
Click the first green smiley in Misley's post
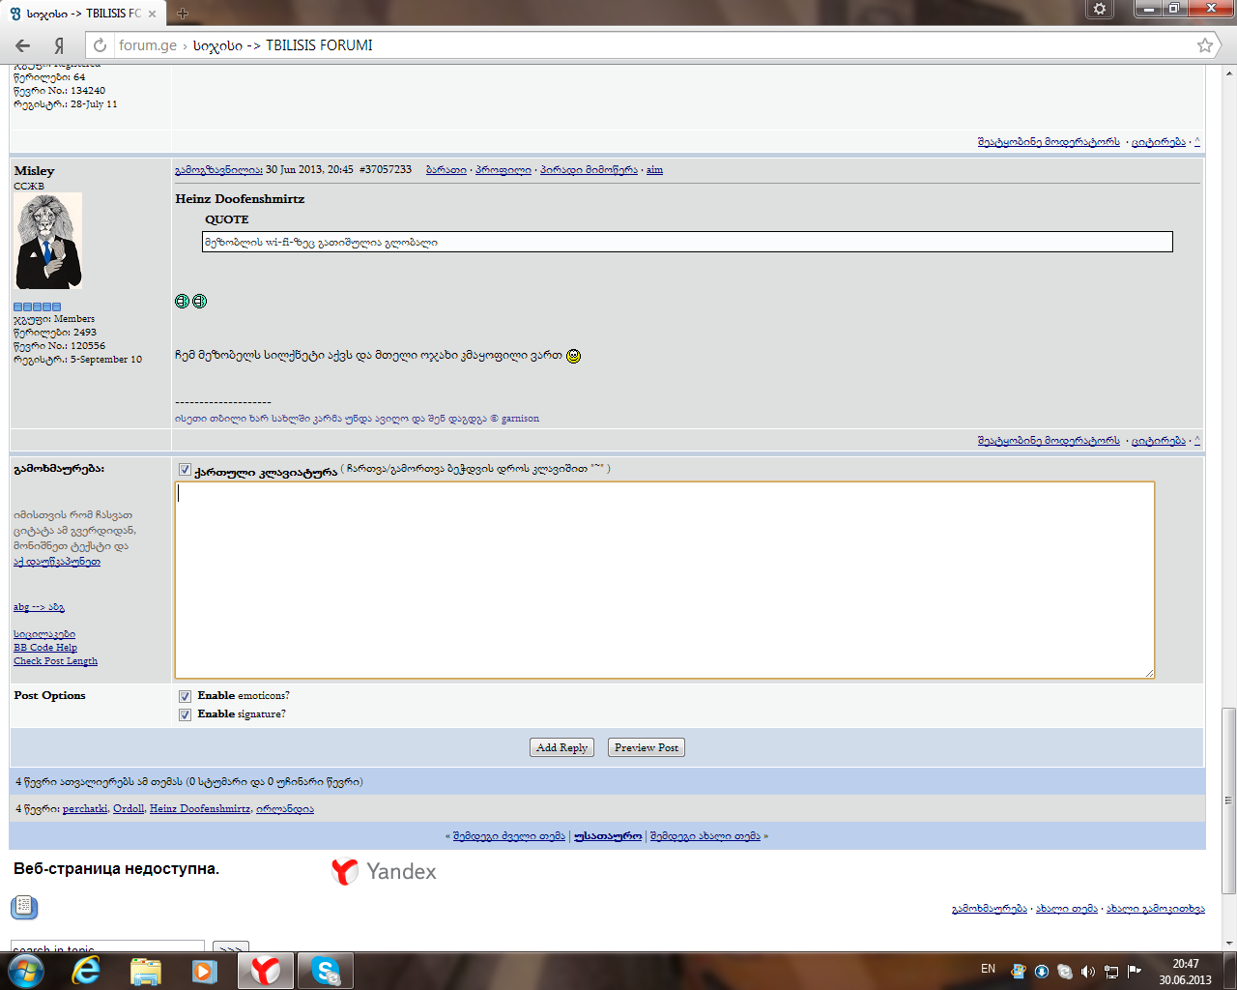182,301
